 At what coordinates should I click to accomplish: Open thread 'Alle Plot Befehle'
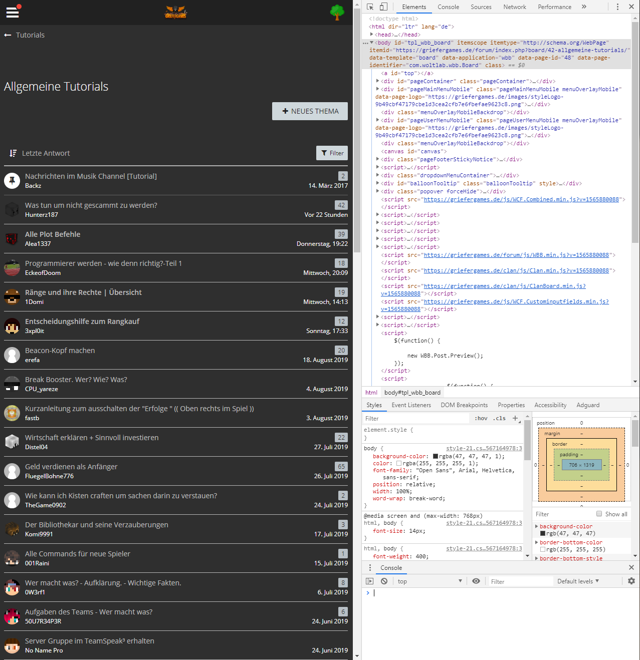[53, 234]
